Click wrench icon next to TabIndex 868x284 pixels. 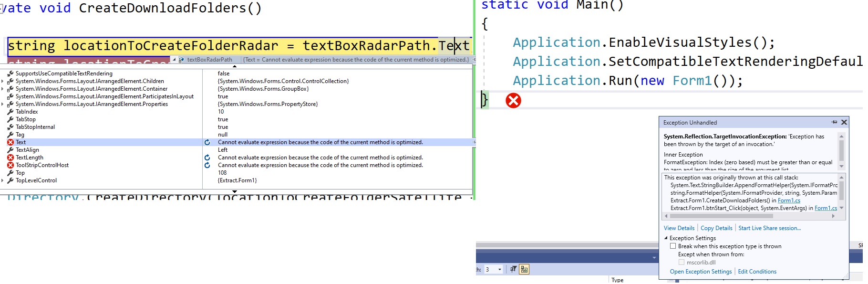coord(10,112)
